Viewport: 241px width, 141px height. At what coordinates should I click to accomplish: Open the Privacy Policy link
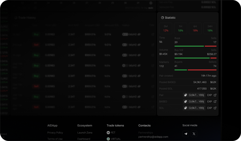point(55,133)
